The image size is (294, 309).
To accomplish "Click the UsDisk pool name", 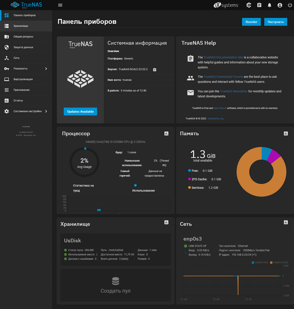I will [x=72, y=240].
